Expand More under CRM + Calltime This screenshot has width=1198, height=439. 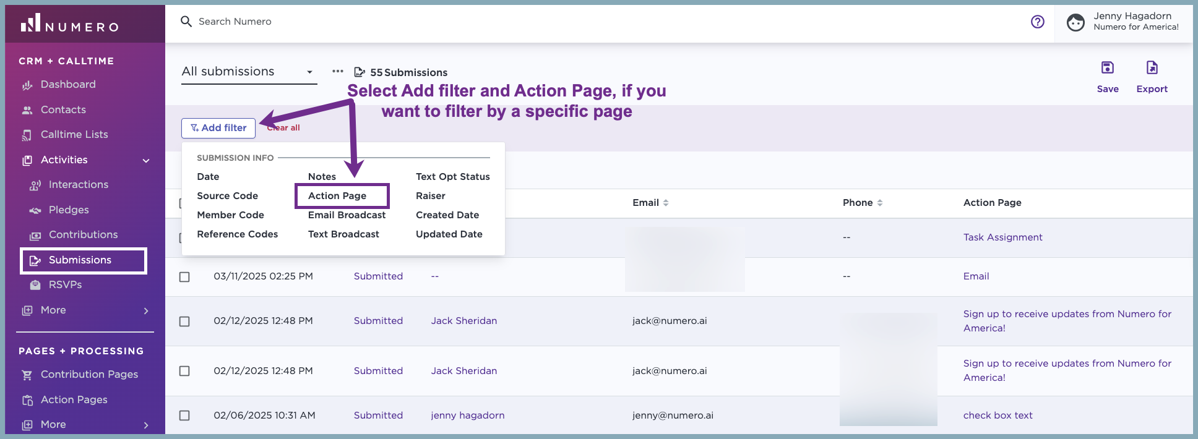tap(146, 310)
